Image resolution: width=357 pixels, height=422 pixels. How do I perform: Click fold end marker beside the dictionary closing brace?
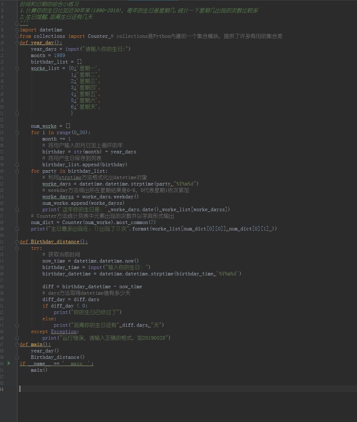[17, 113]
